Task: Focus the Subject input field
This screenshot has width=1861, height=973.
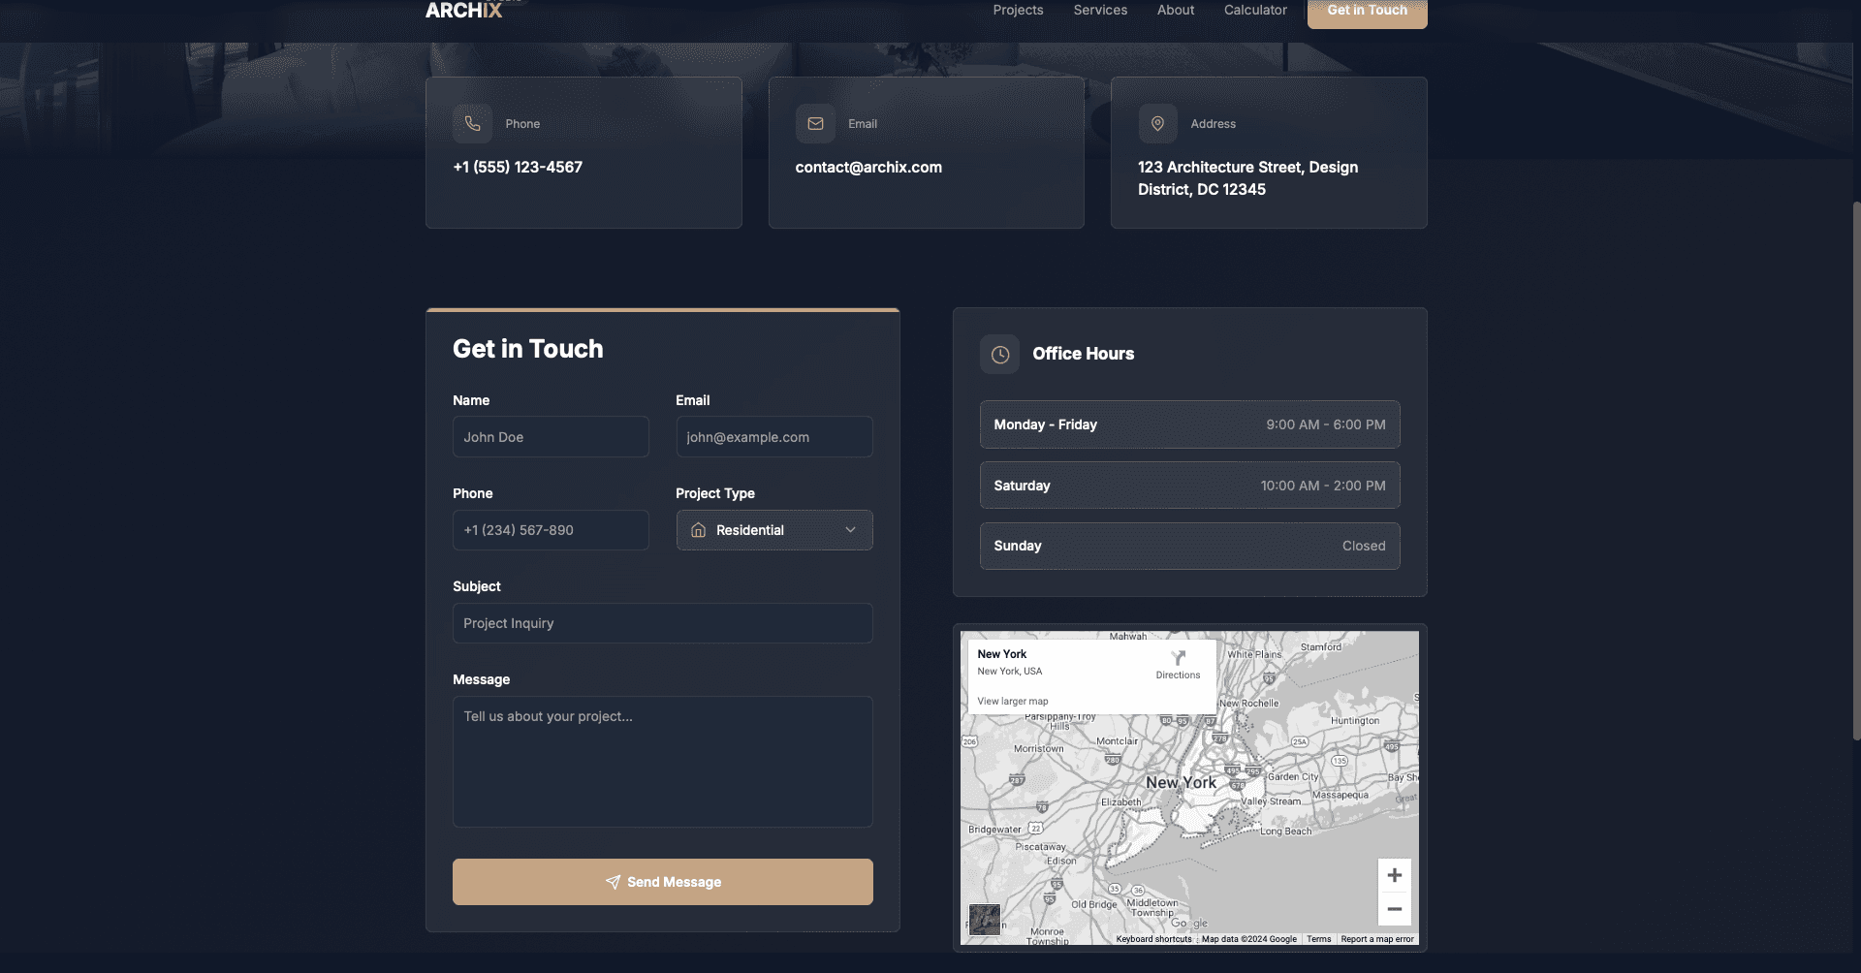Action: pyautogui.click(x=663, y=623)
